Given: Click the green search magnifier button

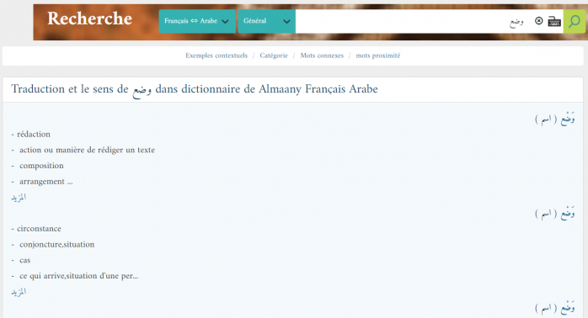Looking at the screenshot, I should [575, 21].
